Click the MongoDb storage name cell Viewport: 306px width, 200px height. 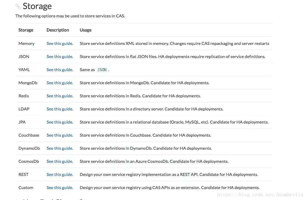click(28, 83)
